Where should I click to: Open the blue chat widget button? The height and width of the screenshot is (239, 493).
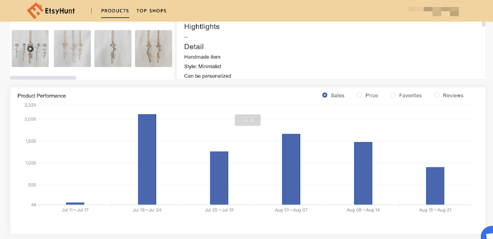487,233
